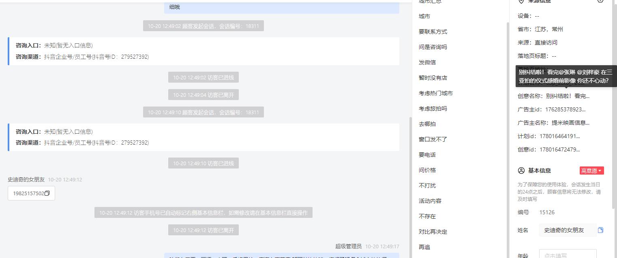The height and width of the screenshot is (258, 617).
Task: Select the 问是咨询吗 quick reply
Action: click(433, 47)
